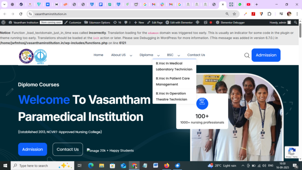Open the volume control in system tray

coord(264,166)
